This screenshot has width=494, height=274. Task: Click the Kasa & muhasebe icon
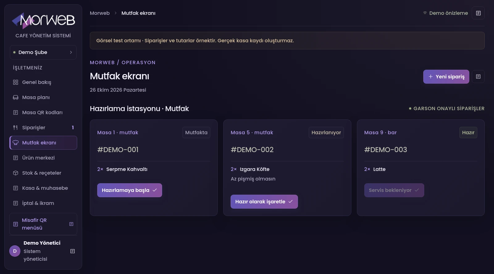tap(15, 188)
